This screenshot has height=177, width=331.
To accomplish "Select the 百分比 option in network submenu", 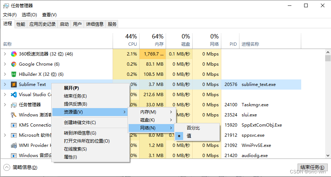I will point(197,128).
